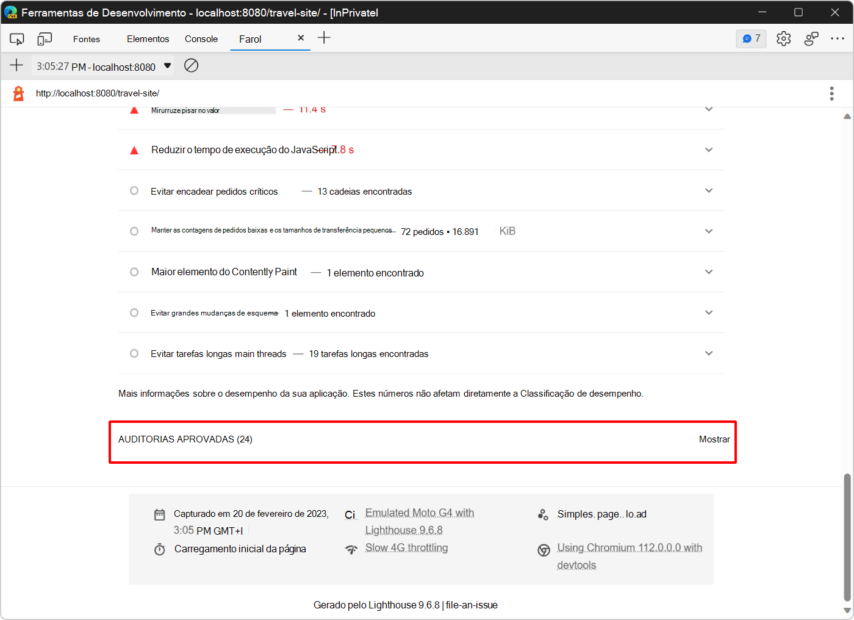The image size is (854, 620).
Task: Click the Lighthouse logo icon
Action: tap(19, 93)
